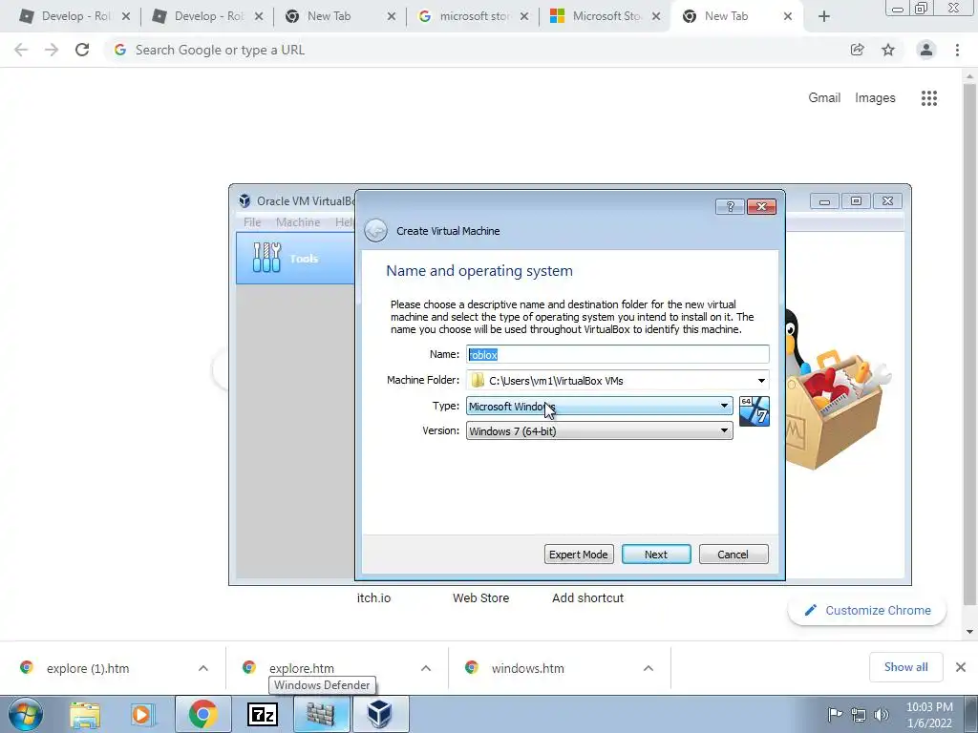The height and width of the screenshot is (733, 978).
Task: Open Chrome's three-dot menu
Action: pyautogui.click(x=957, y=50)
